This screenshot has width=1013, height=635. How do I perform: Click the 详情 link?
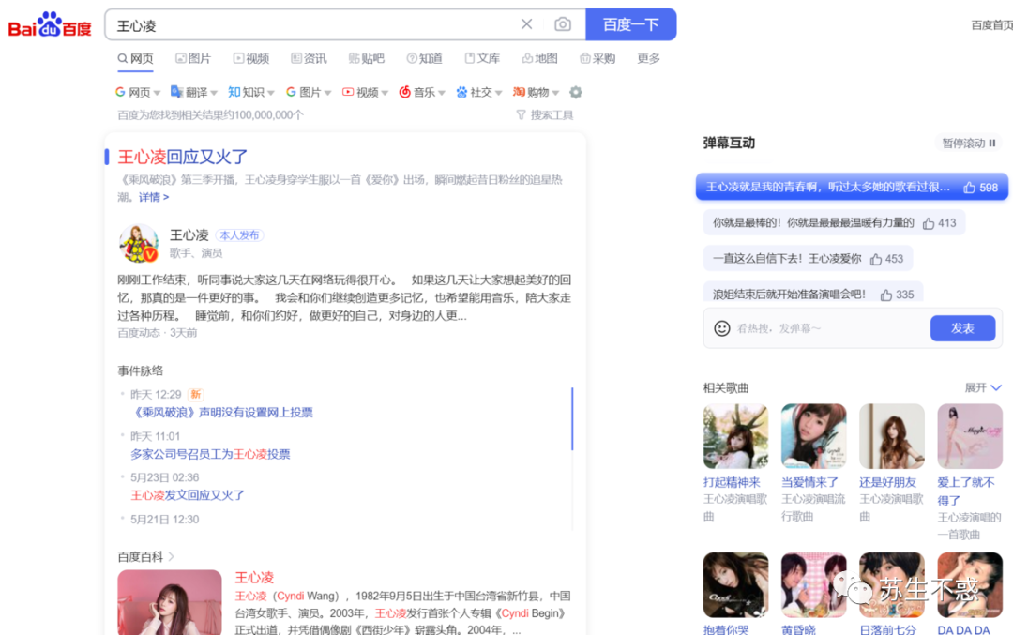tap(154, 197)
